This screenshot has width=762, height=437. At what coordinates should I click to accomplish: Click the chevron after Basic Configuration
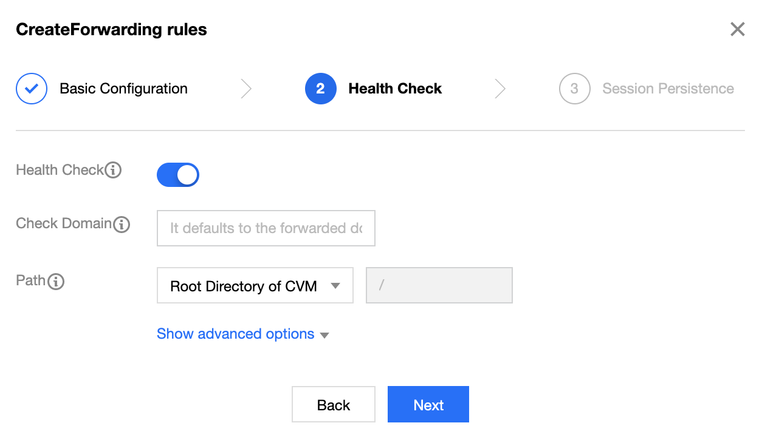246,89
